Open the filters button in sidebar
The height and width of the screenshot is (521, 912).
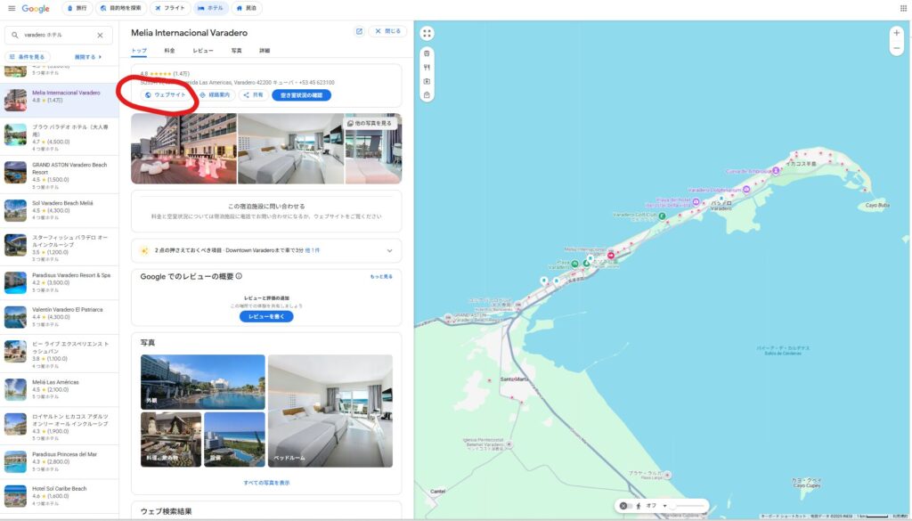pyautogui.click(x=28, y=56)
